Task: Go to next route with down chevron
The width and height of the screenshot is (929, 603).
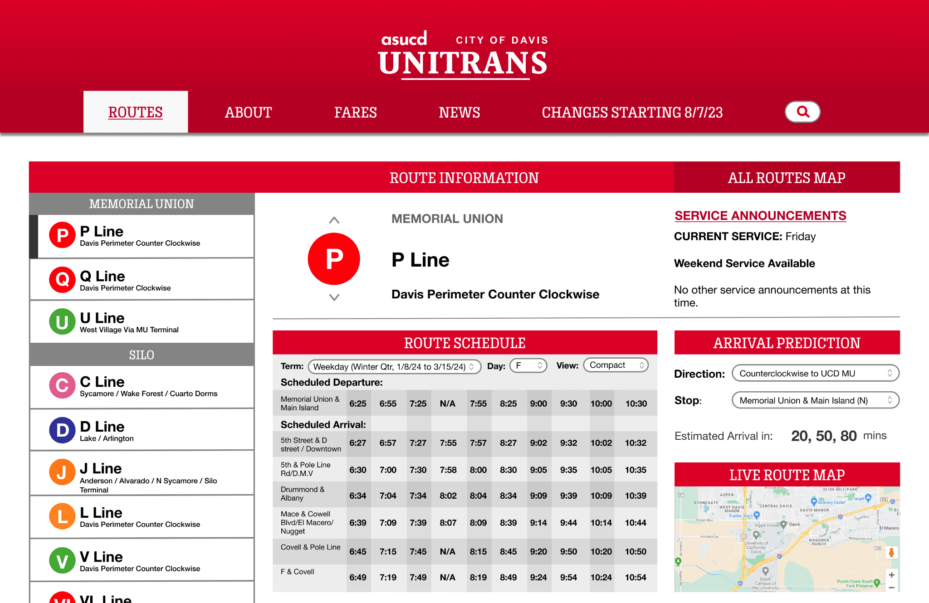Action: [x=334, y=297]
